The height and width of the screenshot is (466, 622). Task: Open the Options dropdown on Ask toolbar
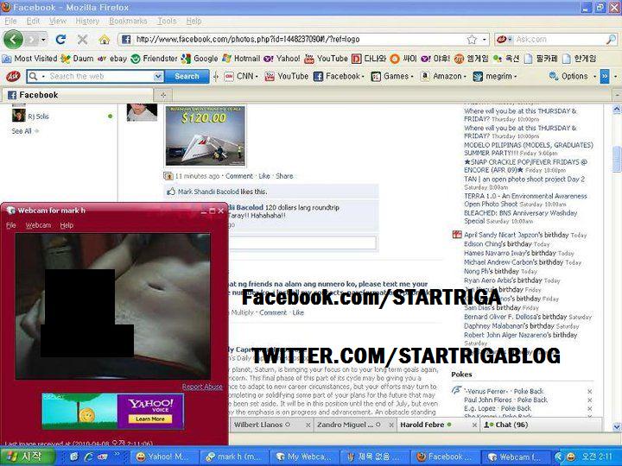pyautogui.click(x=594, y=76)
